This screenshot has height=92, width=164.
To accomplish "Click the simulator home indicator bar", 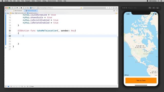I will click(141, 85).
